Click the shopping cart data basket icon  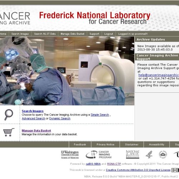[x=9, y=132]
